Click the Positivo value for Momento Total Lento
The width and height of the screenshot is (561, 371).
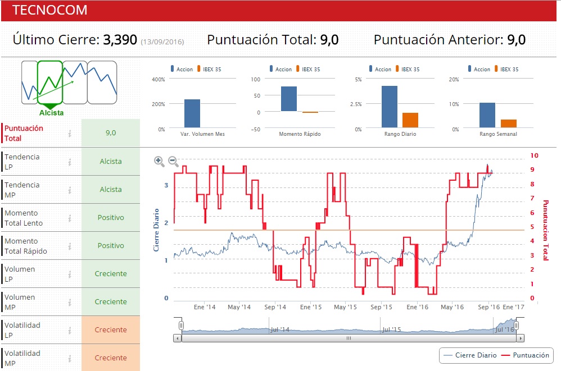111,217
